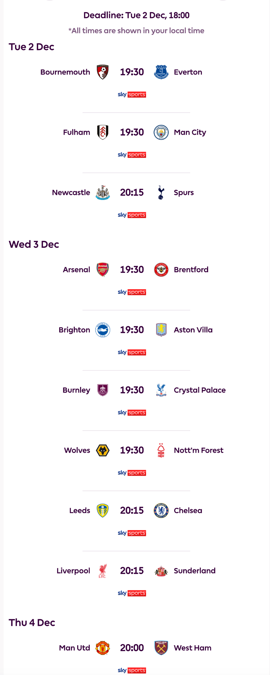Click the Bournemouth club crest

click(x=103, y=72)
